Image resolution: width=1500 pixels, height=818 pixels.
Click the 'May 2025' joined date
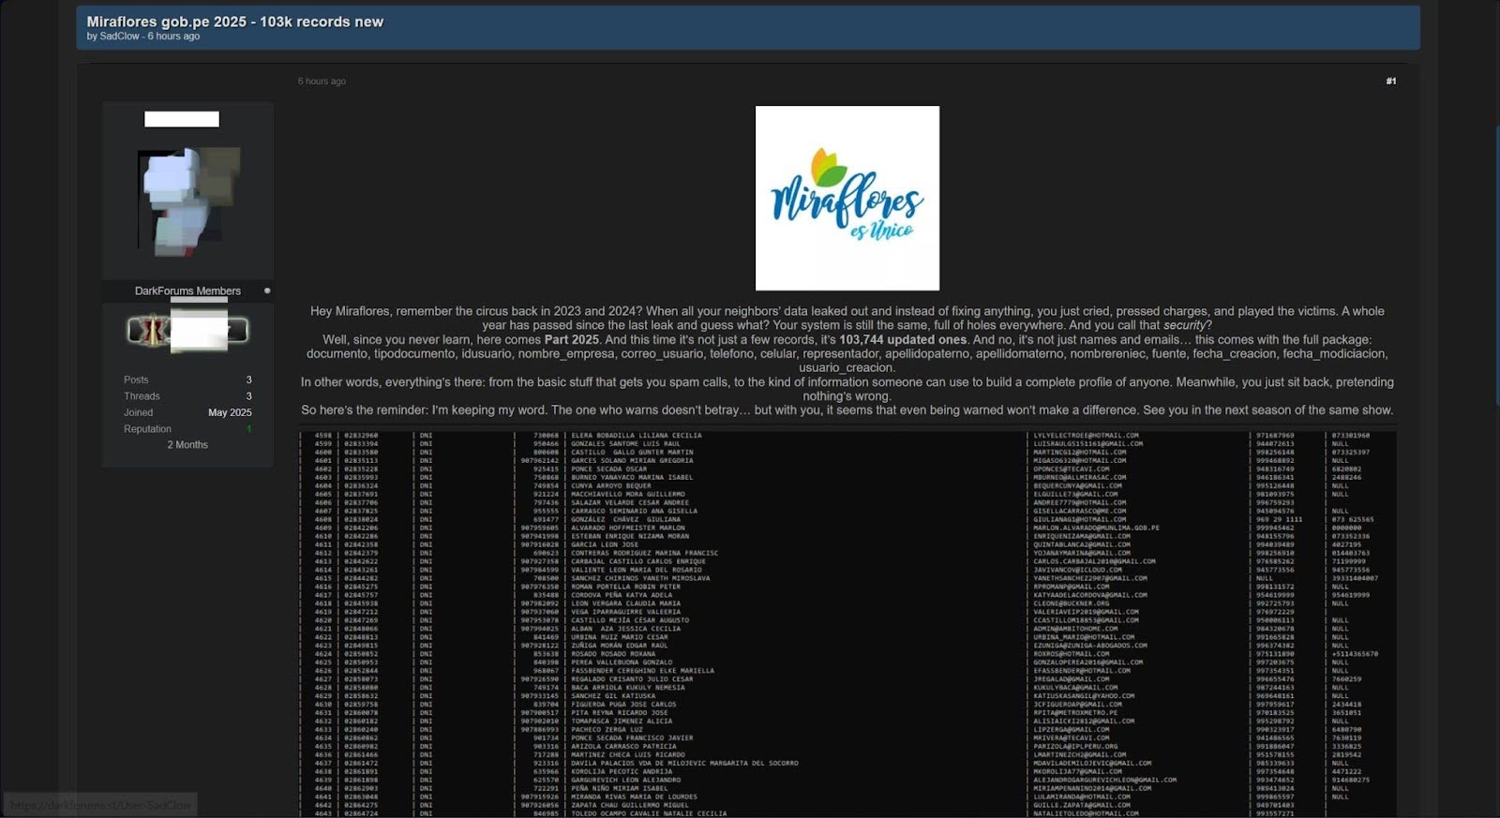click(x=230, y=412)
